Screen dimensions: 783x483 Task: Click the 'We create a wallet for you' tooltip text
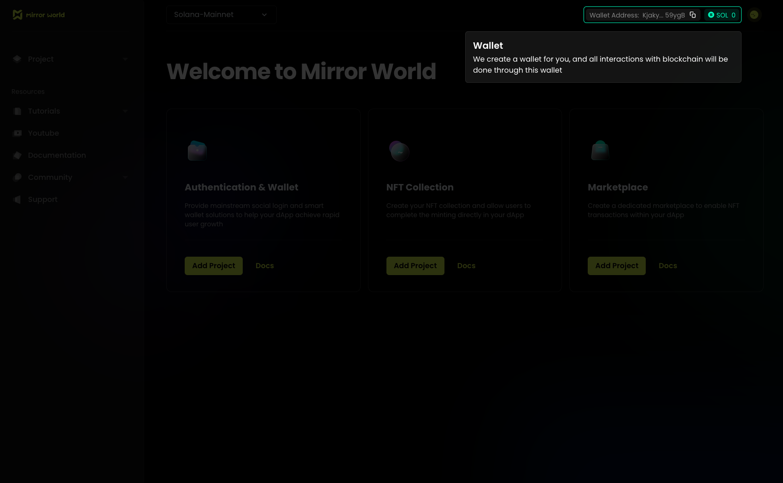coord(601,65)
